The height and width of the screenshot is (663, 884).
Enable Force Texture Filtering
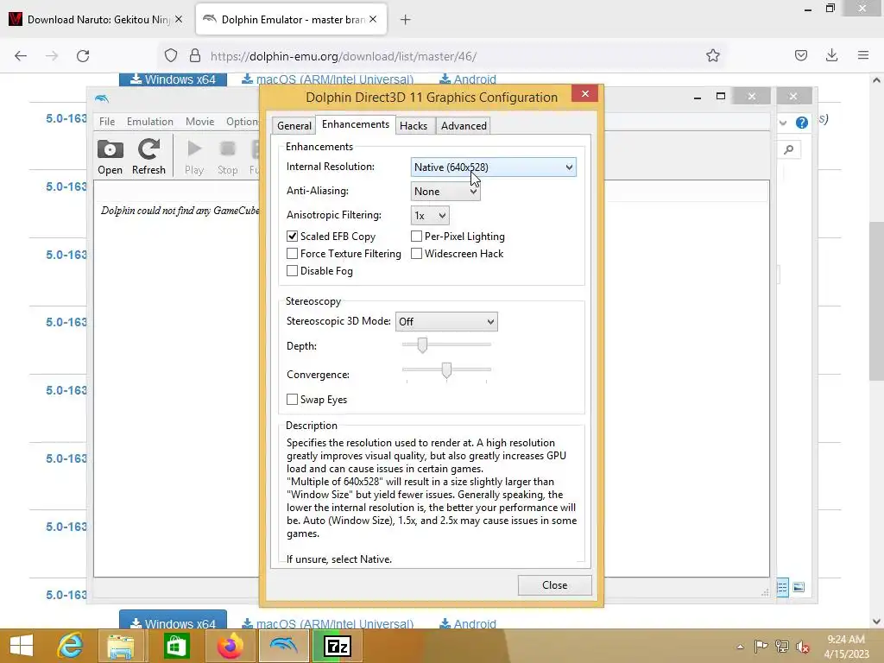(x=292, y=254)
